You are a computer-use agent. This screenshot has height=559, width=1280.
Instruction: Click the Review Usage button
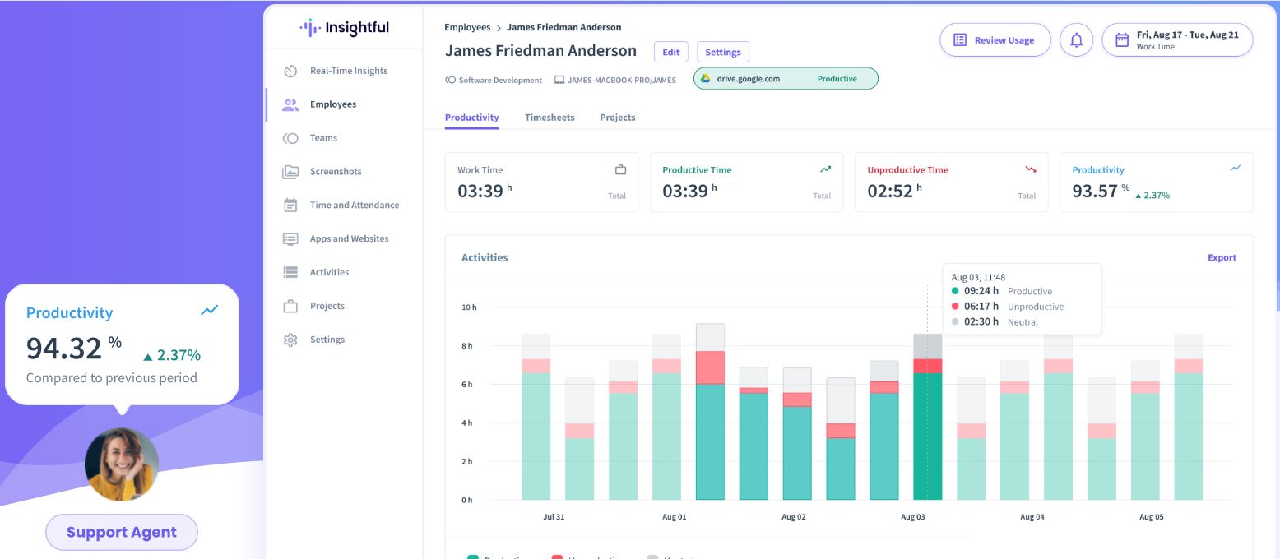click(x=995, y=40)
